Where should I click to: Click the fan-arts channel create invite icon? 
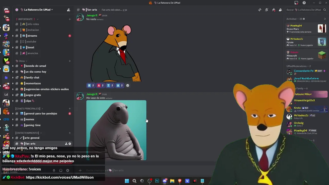[66, 144]
